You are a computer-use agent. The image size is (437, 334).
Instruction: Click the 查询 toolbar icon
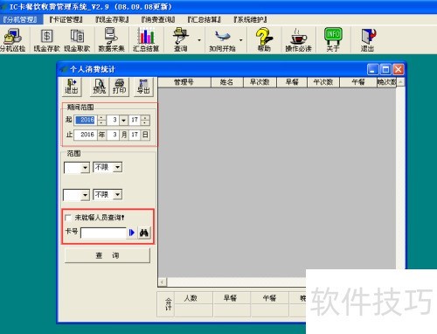point(181,40)
